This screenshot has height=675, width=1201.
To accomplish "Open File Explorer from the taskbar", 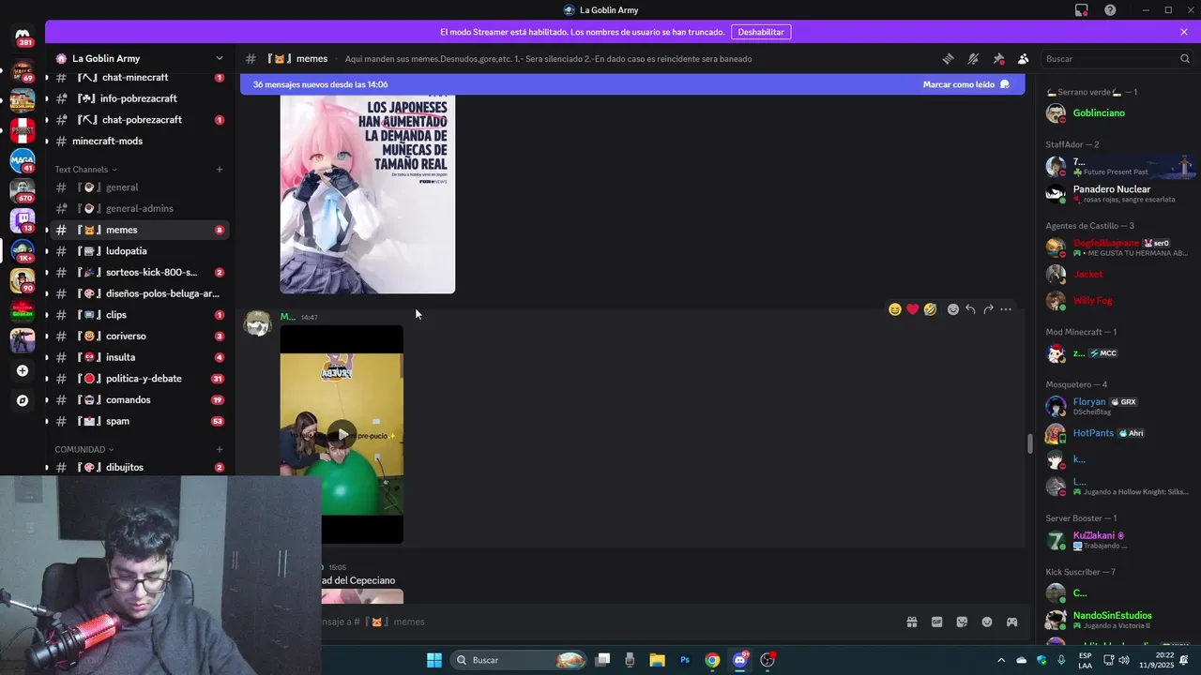I will [657, 660].
